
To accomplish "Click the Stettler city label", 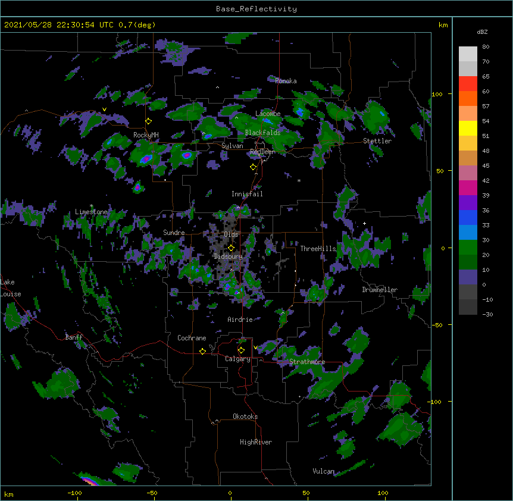I will tap(377, 141).
